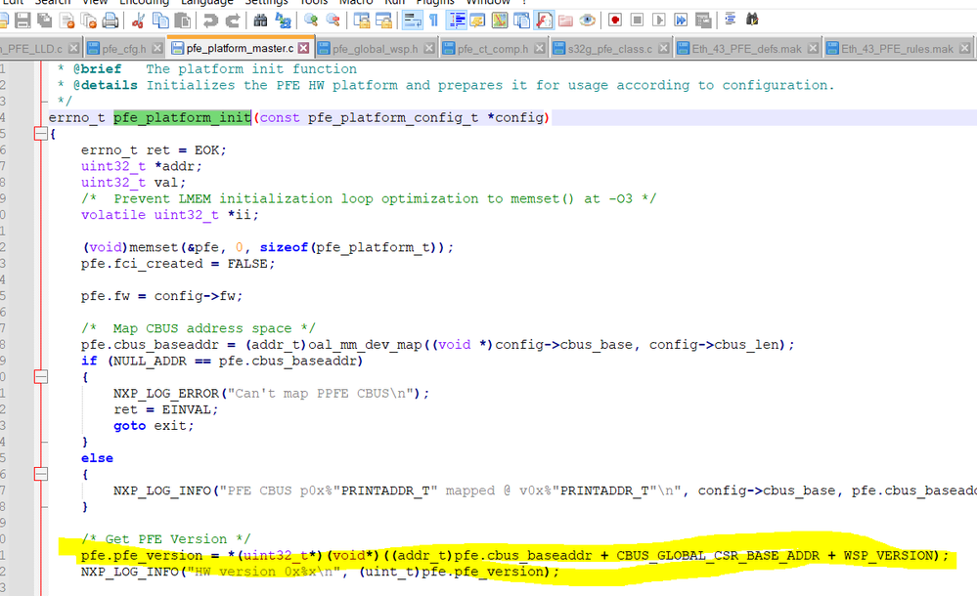Screen dimensions: 977x596
Task: Select the pfe_platform_master.c tab
Action: tap(240, 49)
